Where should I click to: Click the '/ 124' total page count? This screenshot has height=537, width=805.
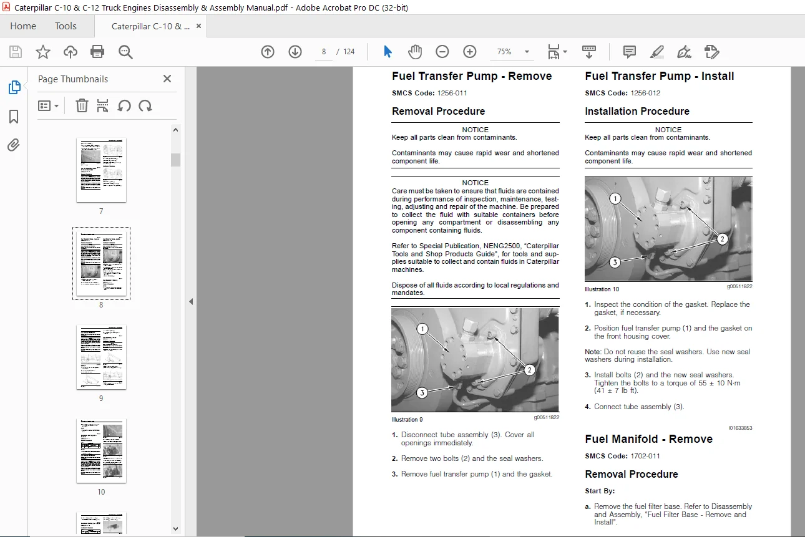point(346,52)
